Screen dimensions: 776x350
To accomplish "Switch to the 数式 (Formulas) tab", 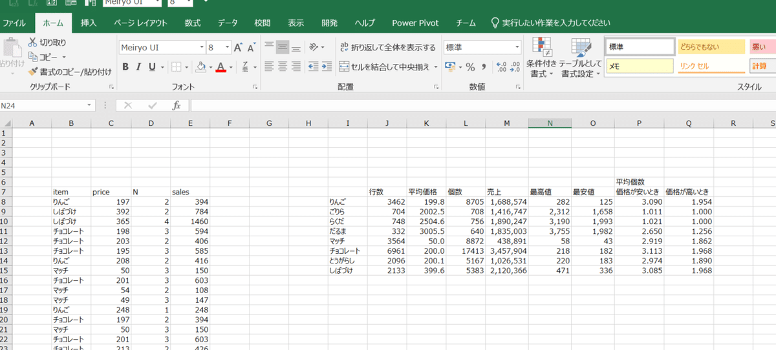I will (x=192, y=23).
